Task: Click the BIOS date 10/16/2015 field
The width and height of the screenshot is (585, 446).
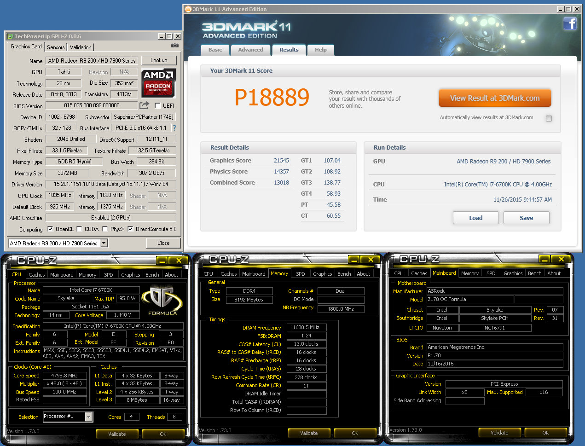Action: [x=495, y=364]
